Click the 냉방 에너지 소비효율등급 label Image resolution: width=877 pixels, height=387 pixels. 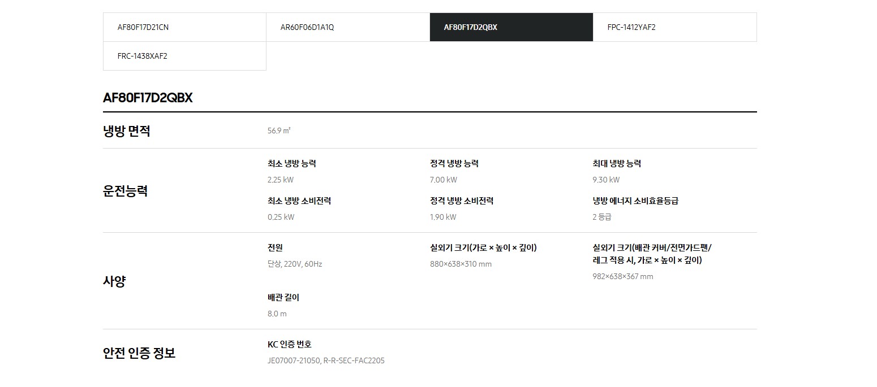point(635,201)
